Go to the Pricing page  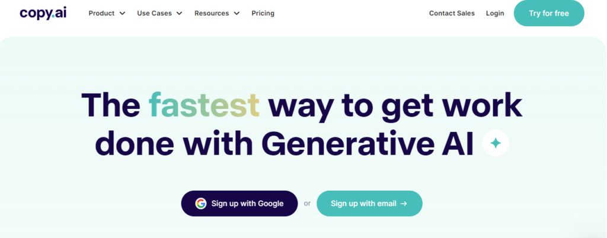(x=263, y=13)
